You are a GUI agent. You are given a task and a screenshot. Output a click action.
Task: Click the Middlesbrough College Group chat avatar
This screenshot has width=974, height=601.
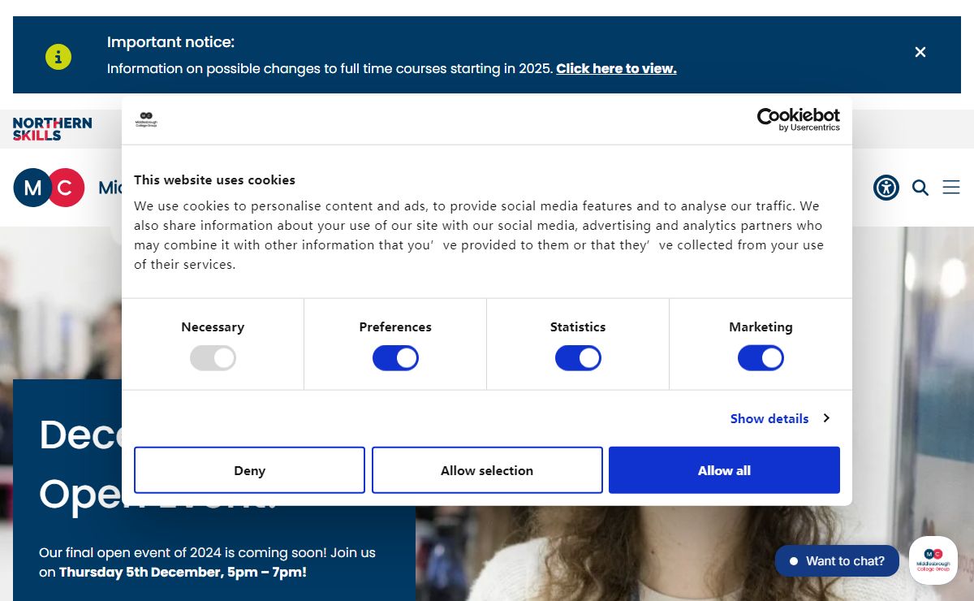(933, 560)
